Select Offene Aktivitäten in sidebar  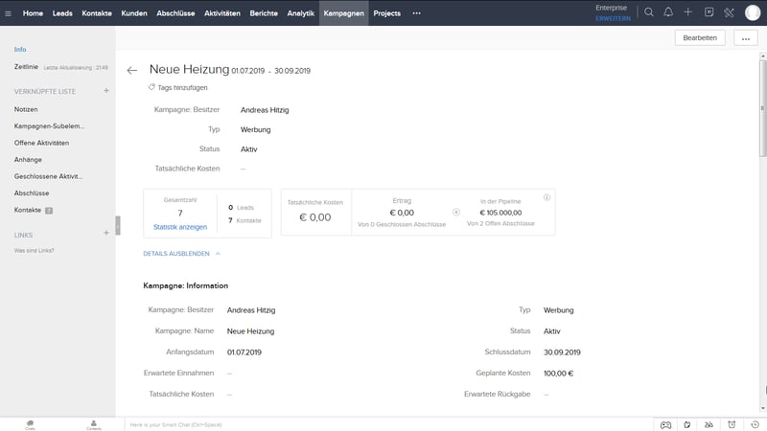click(41, 143)
